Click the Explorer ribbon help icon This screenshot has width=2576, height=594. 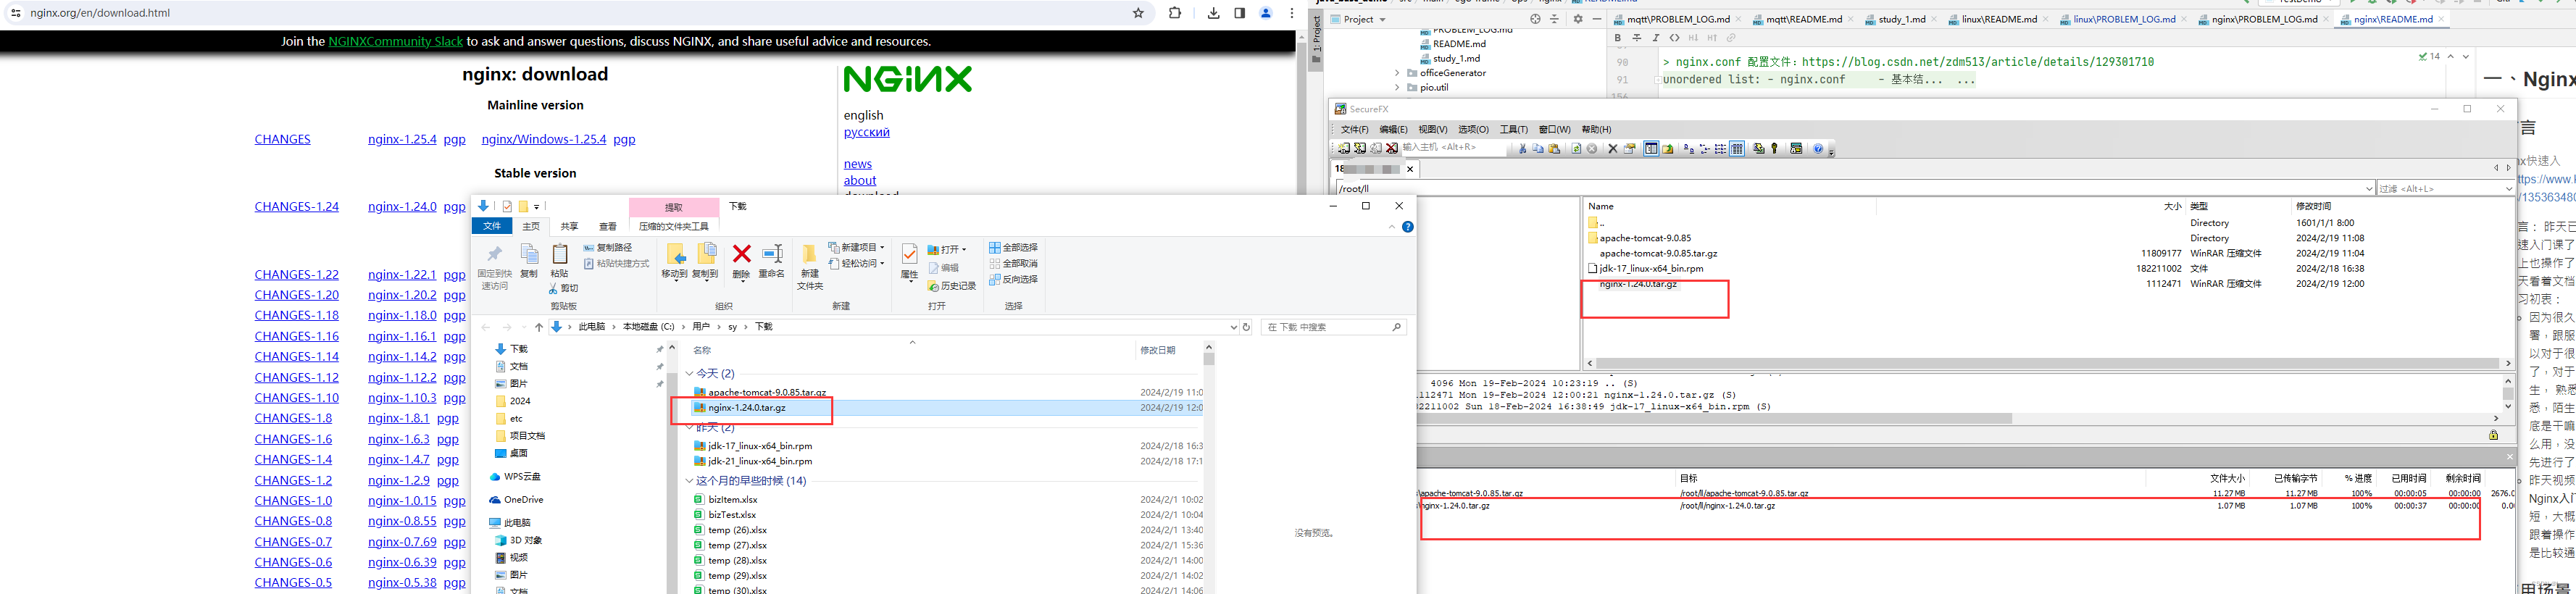pyautogui.click(x=1408, y=227)
